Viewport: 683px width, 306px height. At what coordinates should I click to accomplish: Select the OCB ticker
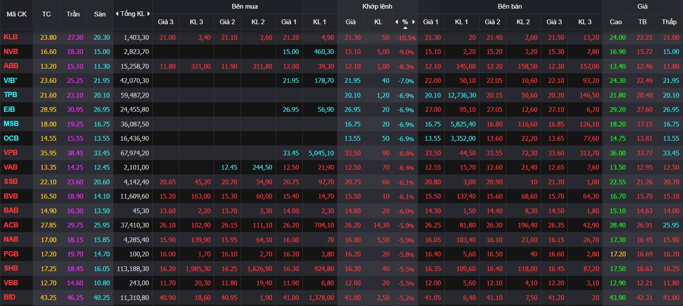11,138
